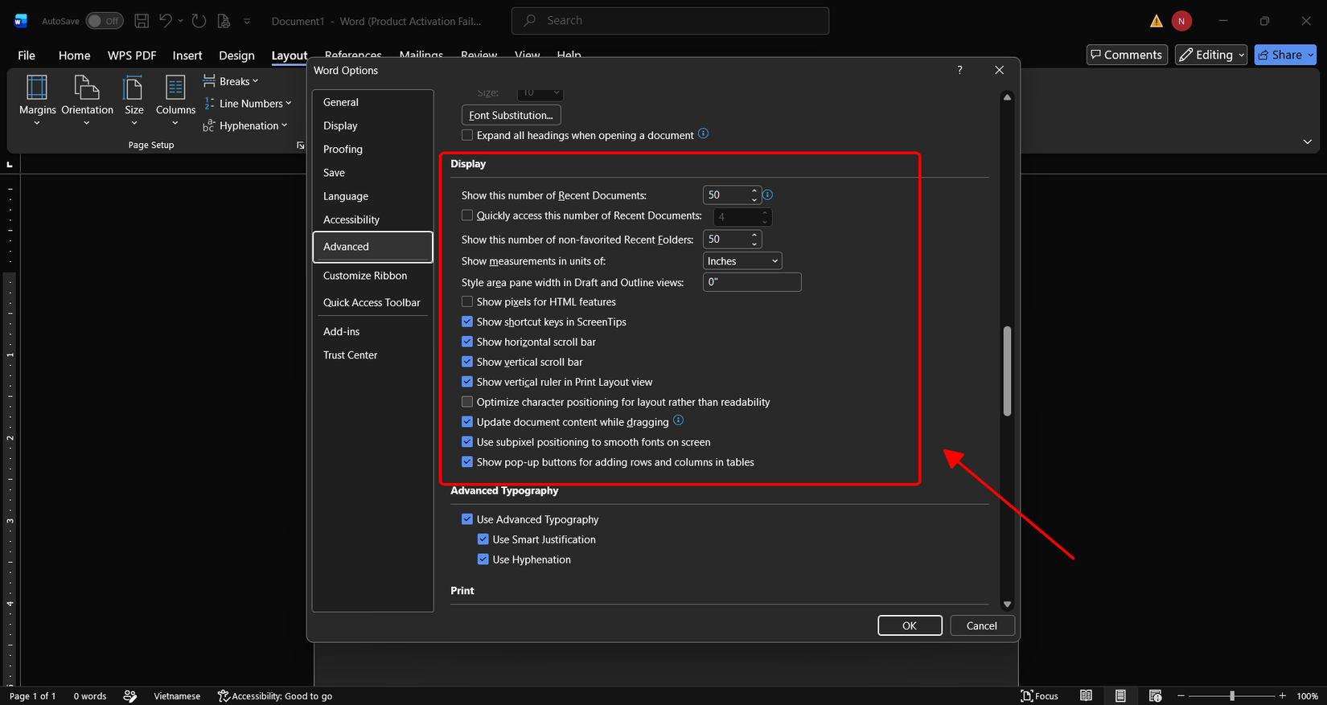Open Font Substitution dialog
Viewport: 1327px width, 705px height.
pos(511,115)
